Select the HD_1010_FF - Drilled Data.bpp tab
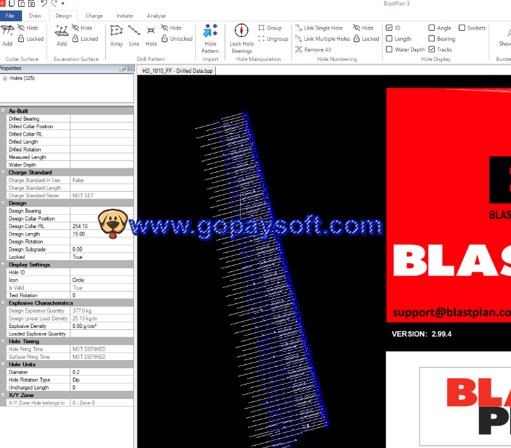Screen dimensions: 511x448 tap(177, 71)
